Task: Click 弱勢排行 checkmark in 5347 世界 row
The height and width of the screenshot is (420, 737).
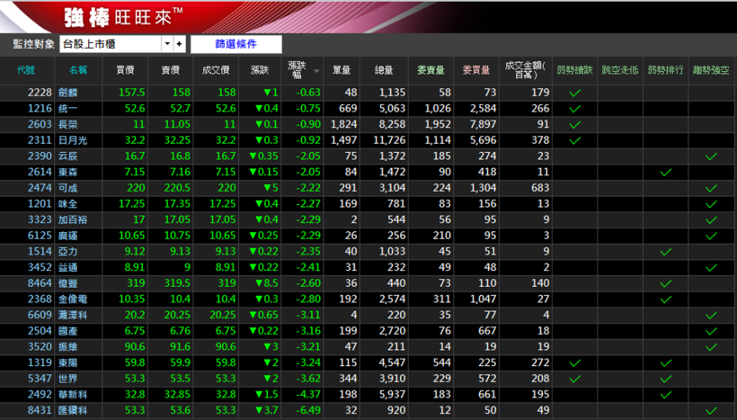Action: (x=666, y=380)
